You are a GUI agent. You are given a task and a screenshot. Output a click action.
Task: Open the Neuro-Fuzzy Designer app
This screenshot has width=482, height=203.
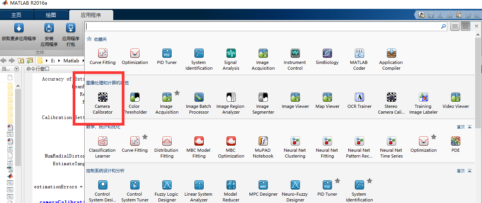pos(295,191)
